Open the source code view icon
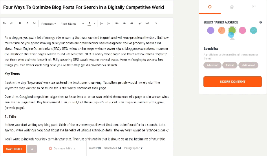 point(155,23)
